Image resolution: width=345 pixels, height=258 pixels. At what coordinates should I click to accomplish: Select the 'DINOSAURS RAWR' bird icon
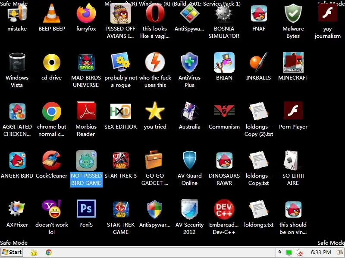(224, 160)
